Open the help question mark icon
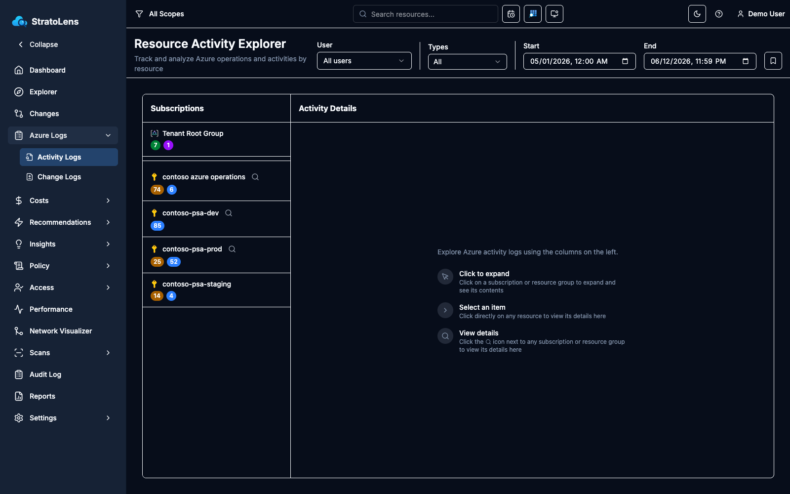The image size is (790, 494). click(x=719, y=14)
